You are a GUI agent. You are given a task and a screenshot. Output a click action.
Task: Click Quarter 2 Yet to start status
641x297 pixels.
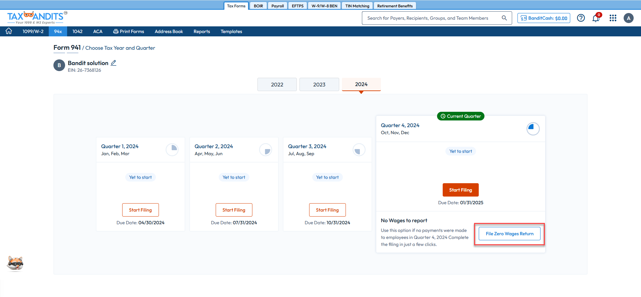(x=234, y=177)
